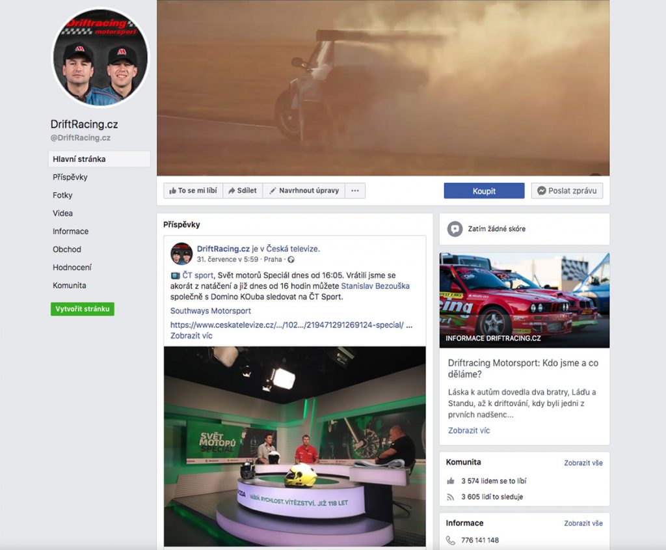Open the red race cars info image

click(525, 300)
